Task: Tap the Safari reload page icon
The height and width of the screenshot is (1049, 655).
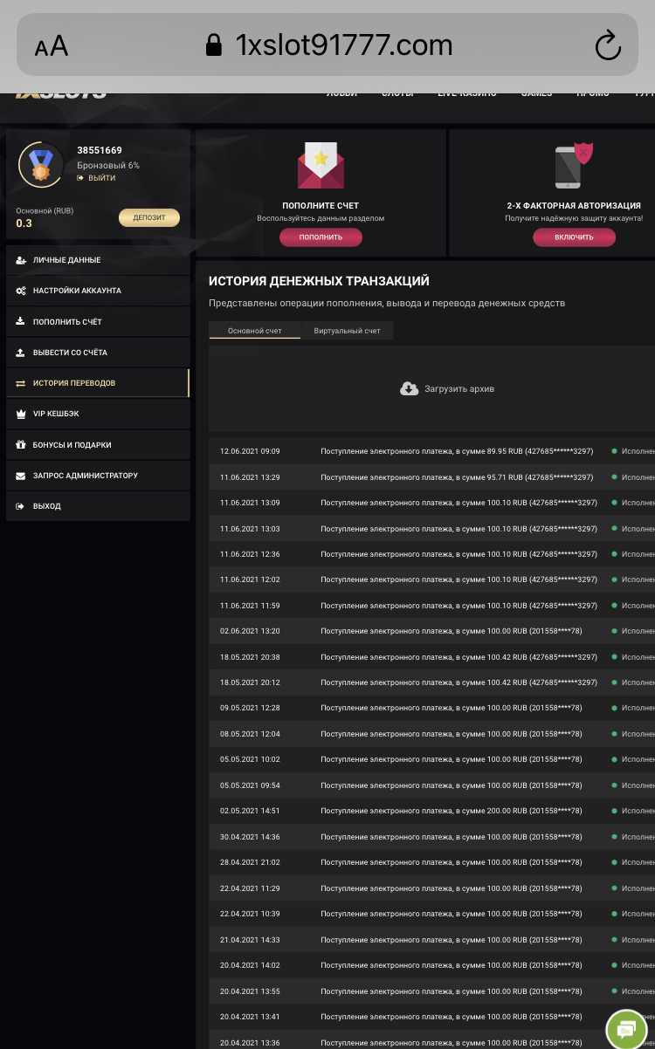Action: pyautogui.click(x=607, y=45)
